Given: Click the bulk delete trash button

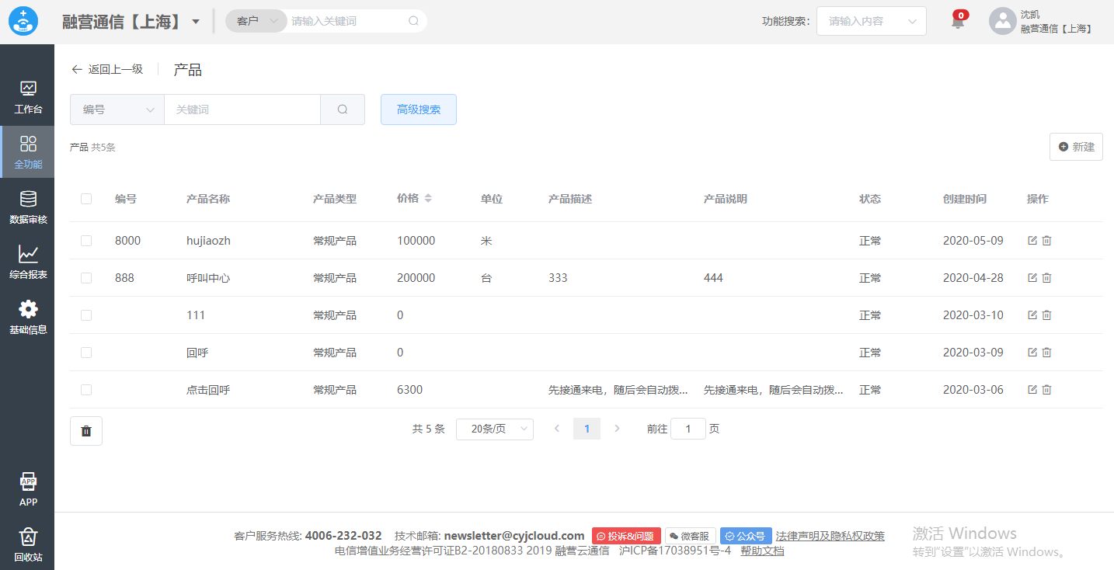Looking at the screenshot, I should point(86,431).
